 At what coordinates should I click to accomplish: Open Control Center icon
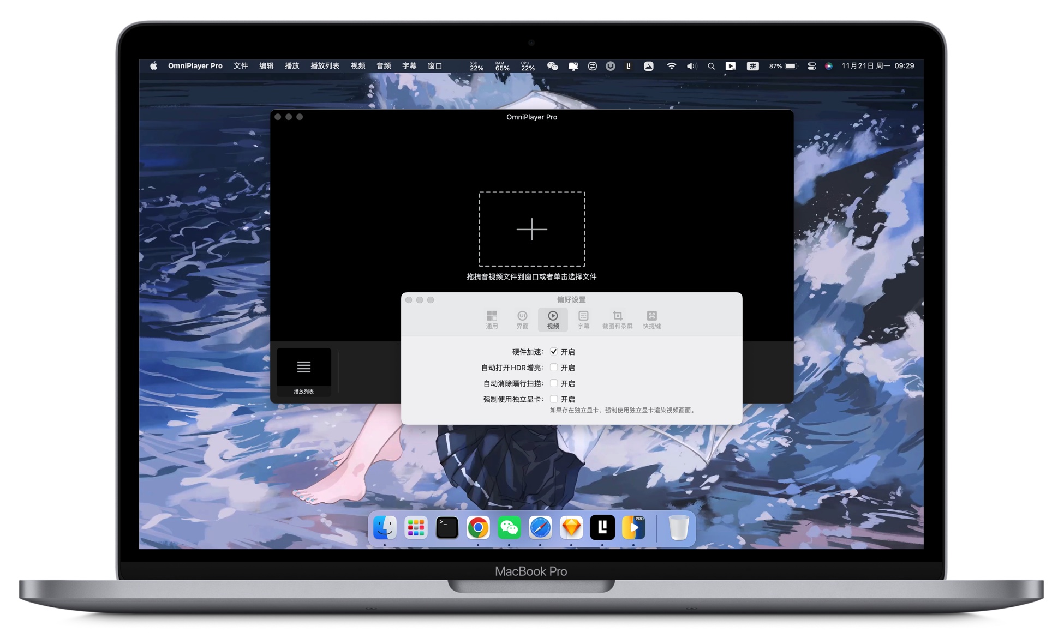811,66
